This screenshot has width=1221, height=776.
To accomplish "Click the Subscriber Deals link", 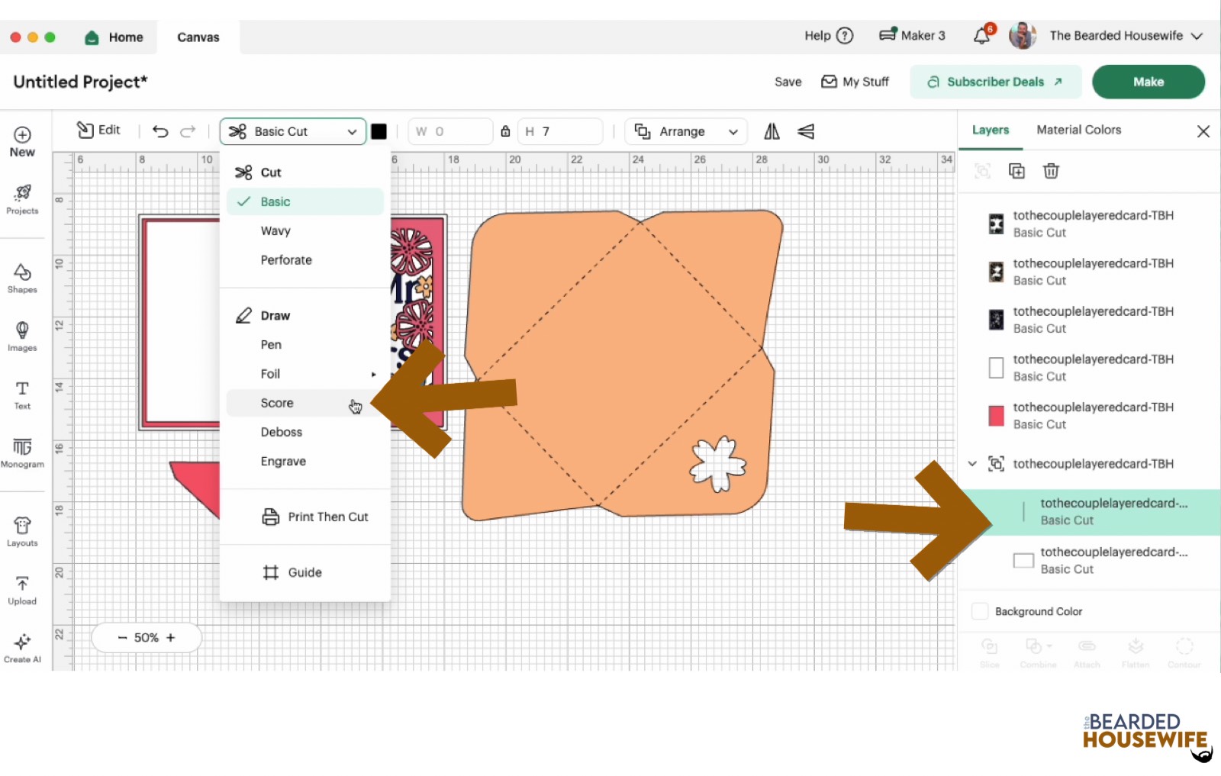I will pyautogui.click(x=995, y=82).
